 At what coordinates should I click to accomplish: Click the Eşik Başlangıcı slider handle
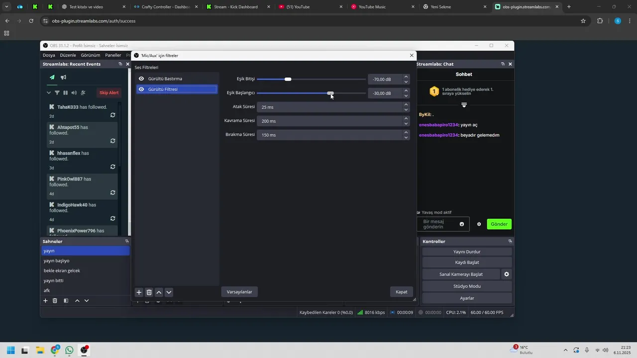click(x=330, y=93)
